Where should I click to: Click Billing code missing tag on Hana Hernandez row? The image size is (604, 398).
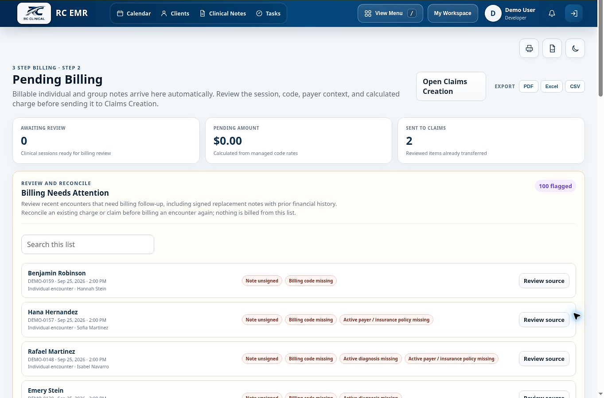click(311, 320)
